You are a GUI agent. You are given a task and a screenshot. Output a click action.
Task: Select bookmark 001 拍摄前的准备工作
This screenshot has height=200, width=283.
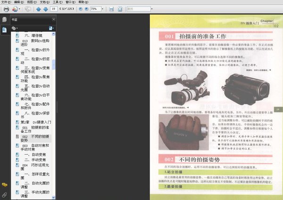35,129
